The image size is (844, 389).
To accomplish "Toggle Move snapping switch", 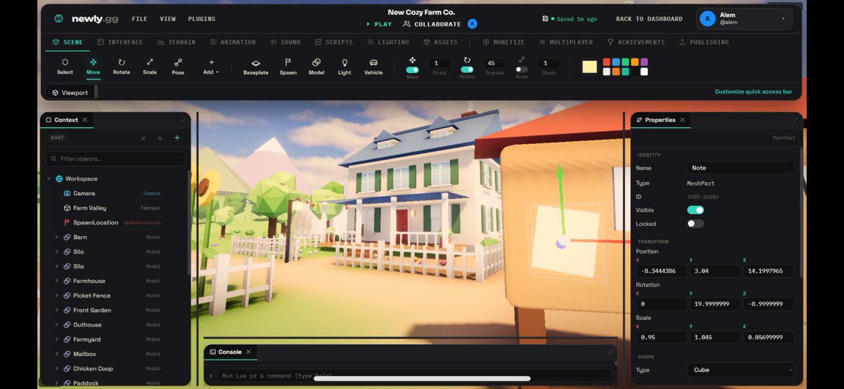I will tap(412, 70).
